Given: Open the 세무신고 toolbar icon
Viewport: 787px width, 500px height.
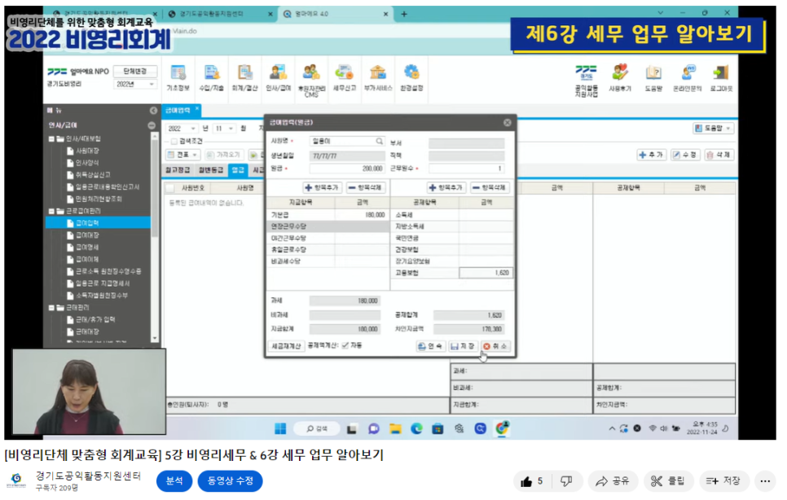Looking at the screenshot, I should click(x=345, y=77).
